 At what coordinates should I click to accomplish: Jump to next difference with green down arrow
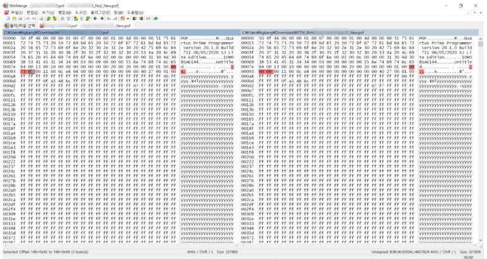pos(49,19)
